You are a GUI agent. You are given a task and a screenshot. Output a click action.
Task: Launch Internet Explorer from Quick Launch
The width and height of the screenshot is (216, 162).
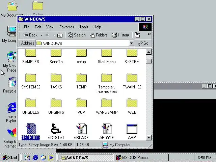click(x=35, y=158)
